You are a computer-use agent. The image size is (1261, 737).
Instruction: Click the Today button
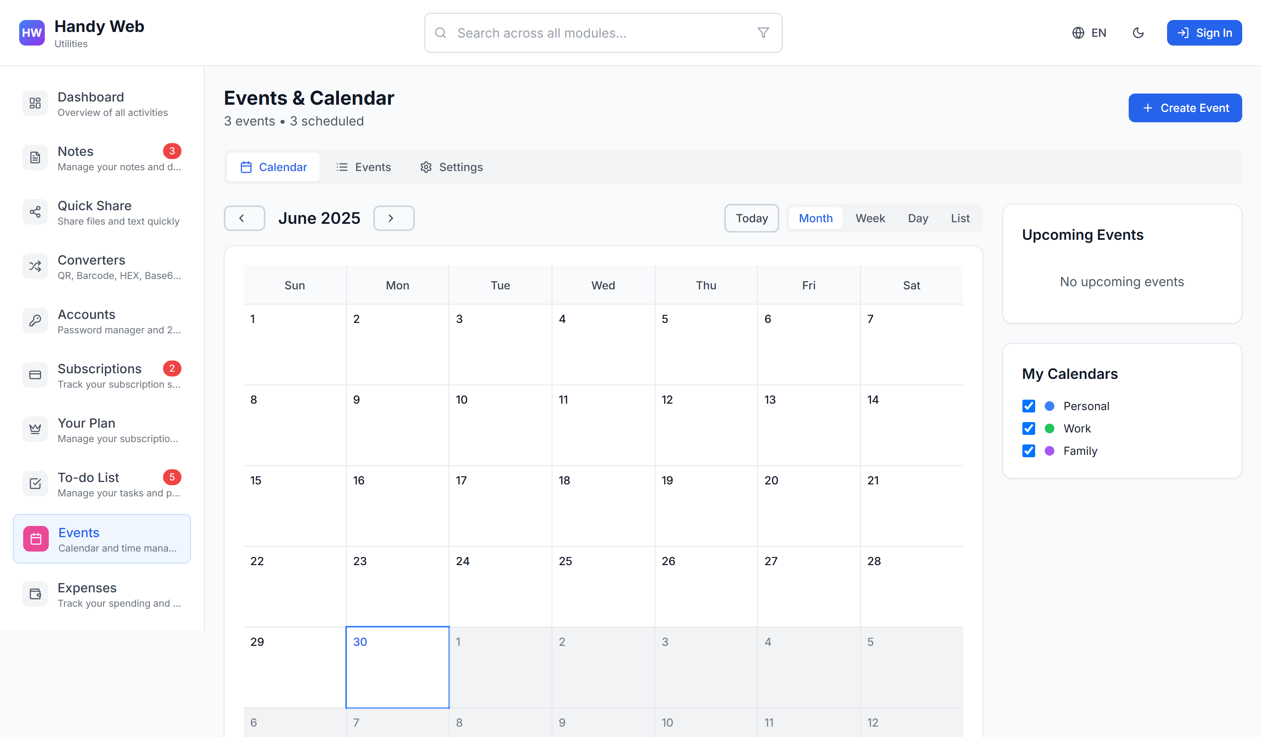[x=751, y=218]
